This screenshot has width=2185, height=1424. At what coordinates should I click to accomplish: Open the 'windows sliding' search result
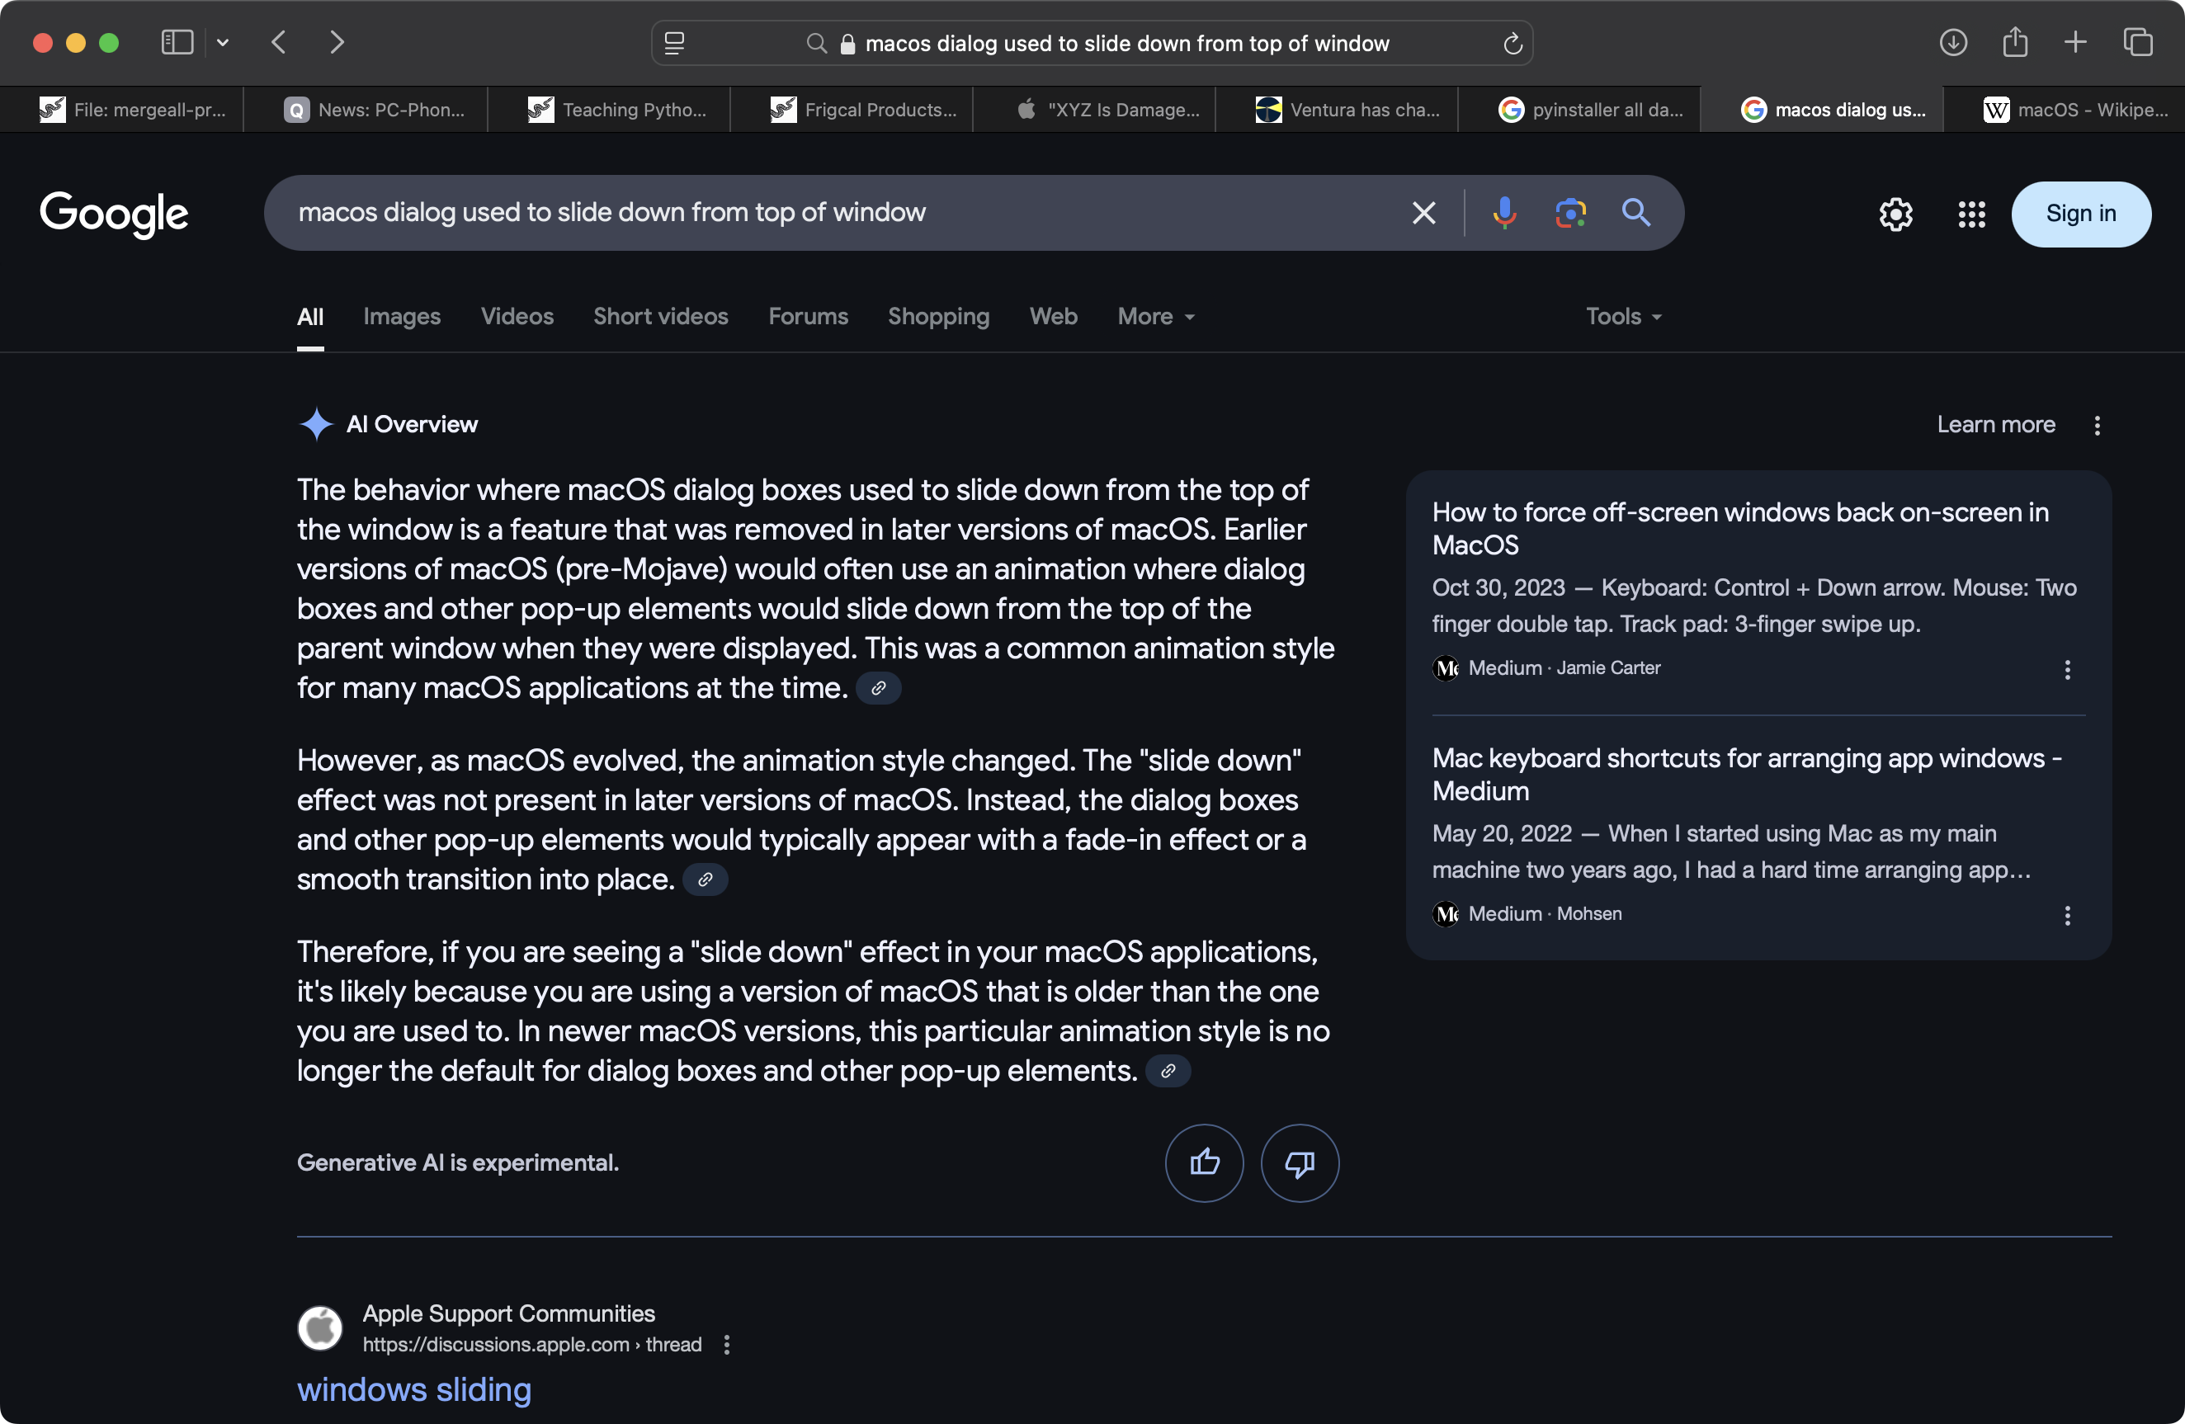tap(414, 1390)
